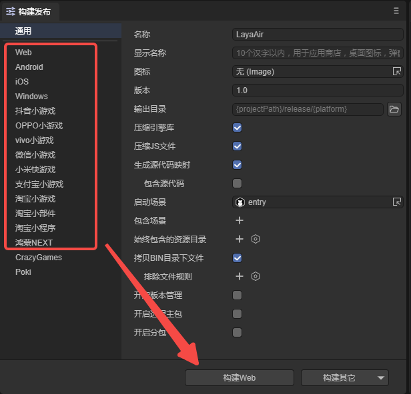Select vivo小游戏 platform
Viewport: 411px width, 394px height.
[34, 140]
